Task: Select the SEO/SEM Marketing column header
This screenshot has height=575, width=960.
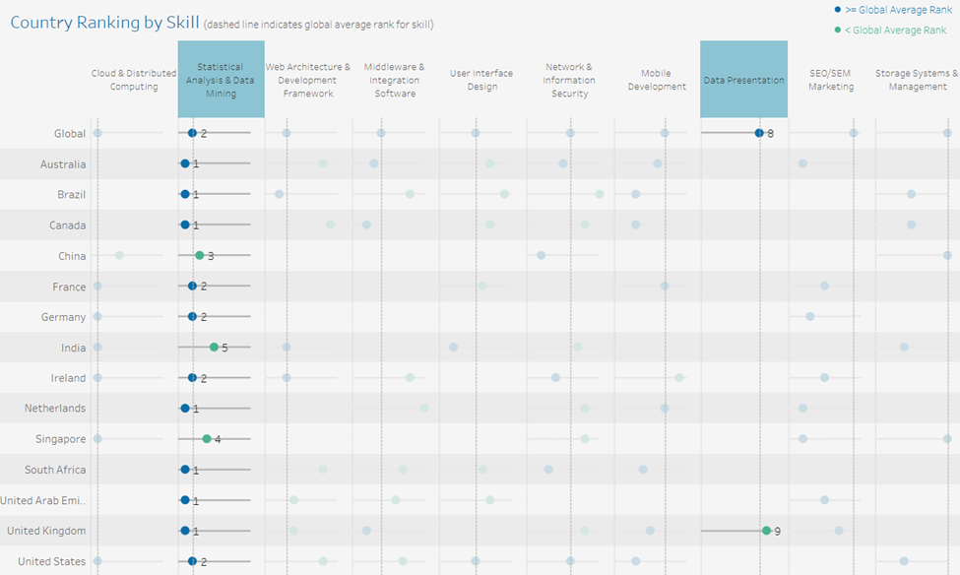Action: (830, 80)
